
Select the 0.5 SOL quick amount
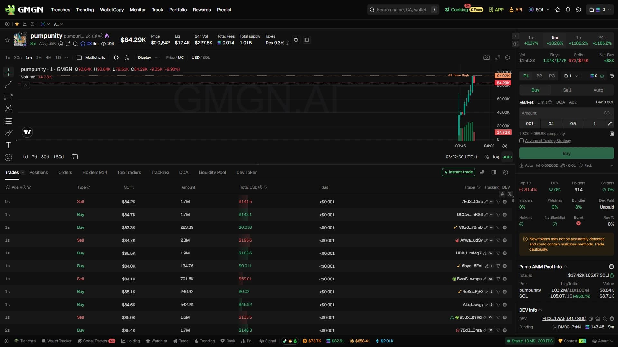pos(573,124)
